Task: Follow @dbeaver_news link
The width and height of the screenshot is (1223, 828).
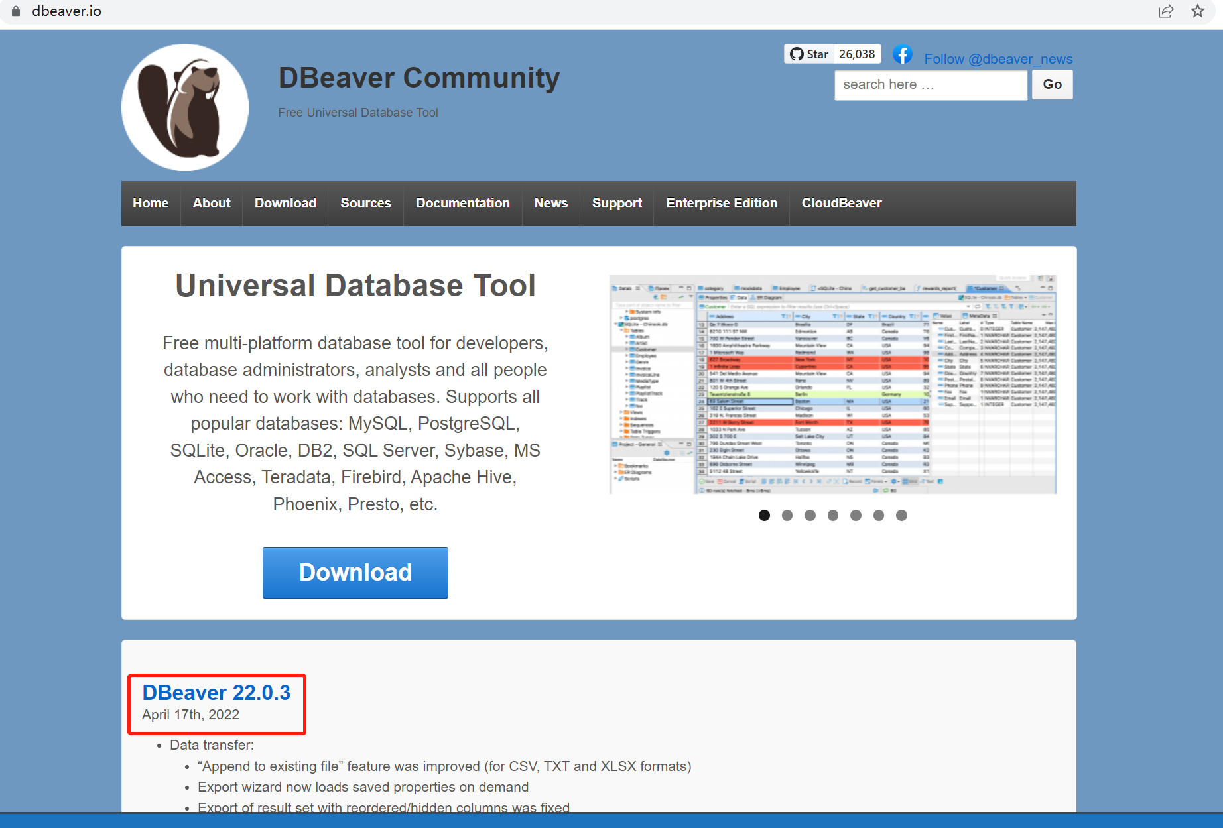Action: tap(998, 58)
